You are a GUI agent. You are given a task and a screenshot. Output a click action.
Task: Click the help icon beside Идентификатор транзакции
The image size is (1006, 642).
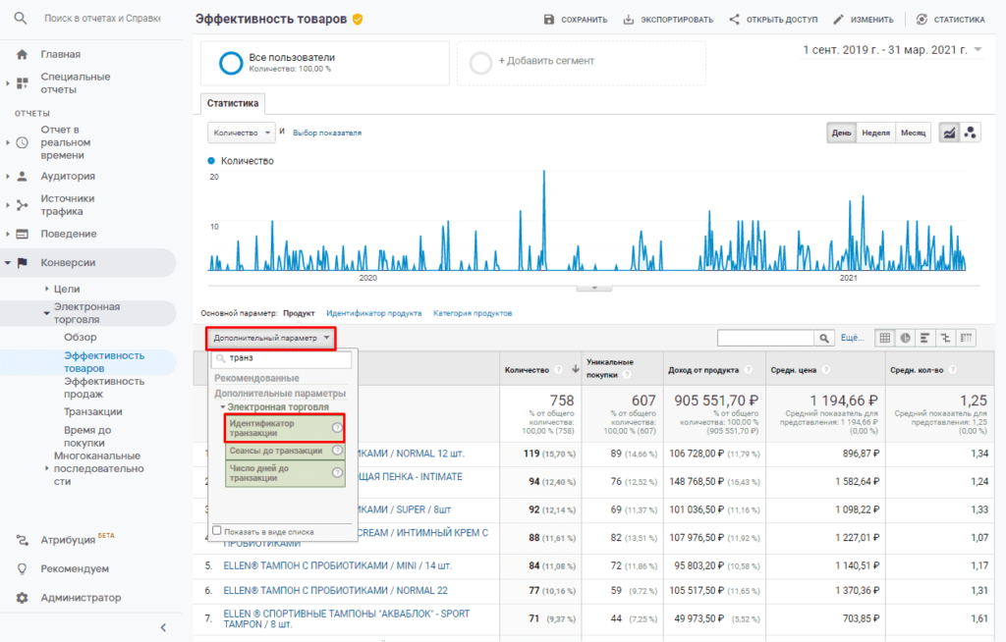pos(337,428)
